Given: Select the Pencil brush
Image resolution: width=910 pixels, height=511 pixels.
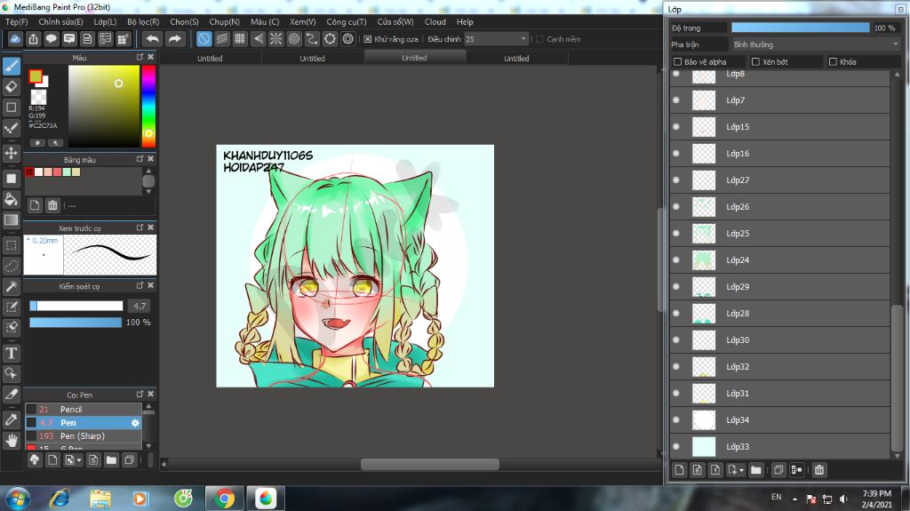Looking at the screenshot, I should 84,410.
